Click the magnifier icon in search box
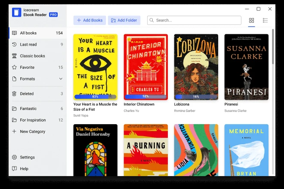This screenshot has width=284, height=189. click(151, 20)
